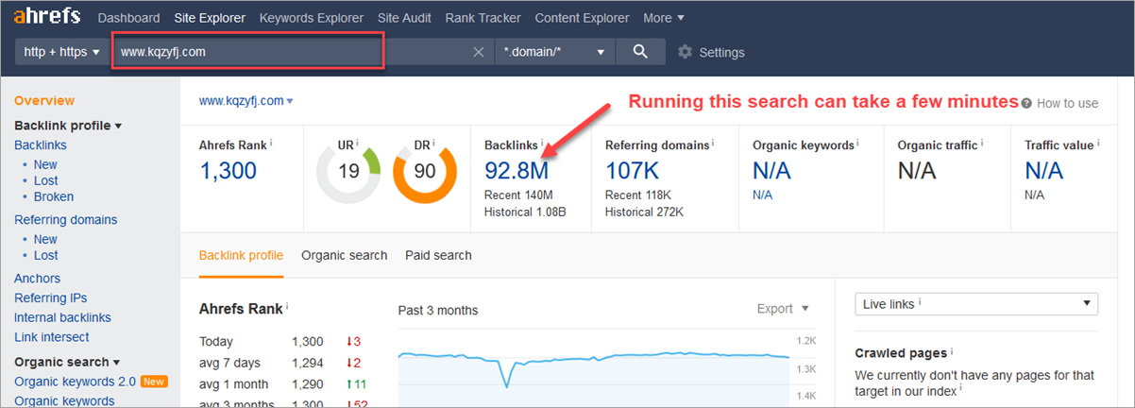Image resolution: width=1135 pixels, height=408 pixels.
Task: Open Broken backlinks
Action: 54,196
